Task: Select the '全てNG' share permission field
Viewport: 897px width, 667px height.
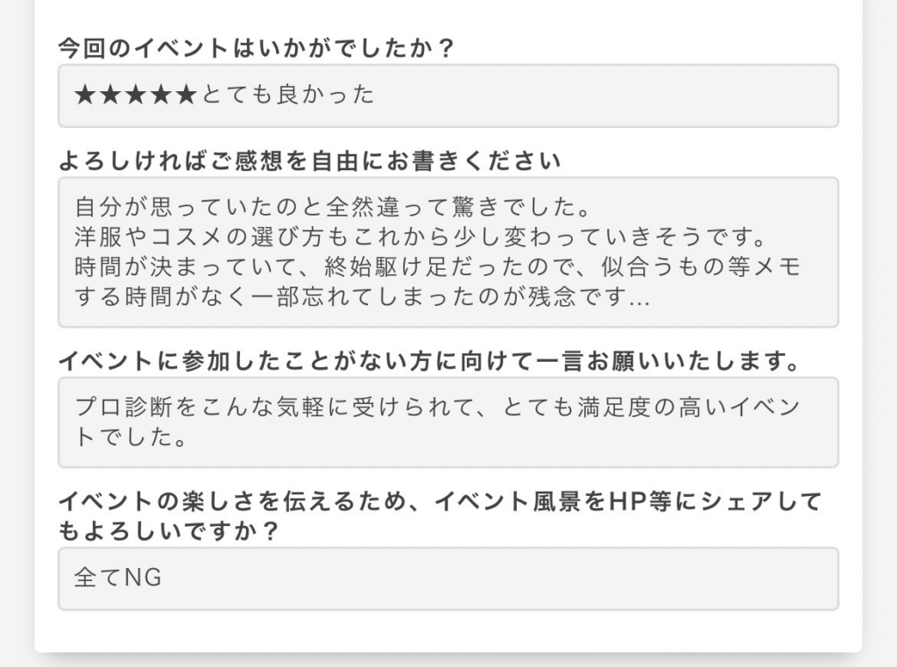Action: pyautogui.click(x=448, y=578)
